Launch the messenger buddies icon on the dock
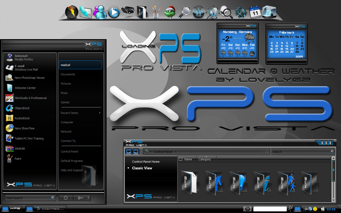 pyautogui.click(x=99, y=13)
